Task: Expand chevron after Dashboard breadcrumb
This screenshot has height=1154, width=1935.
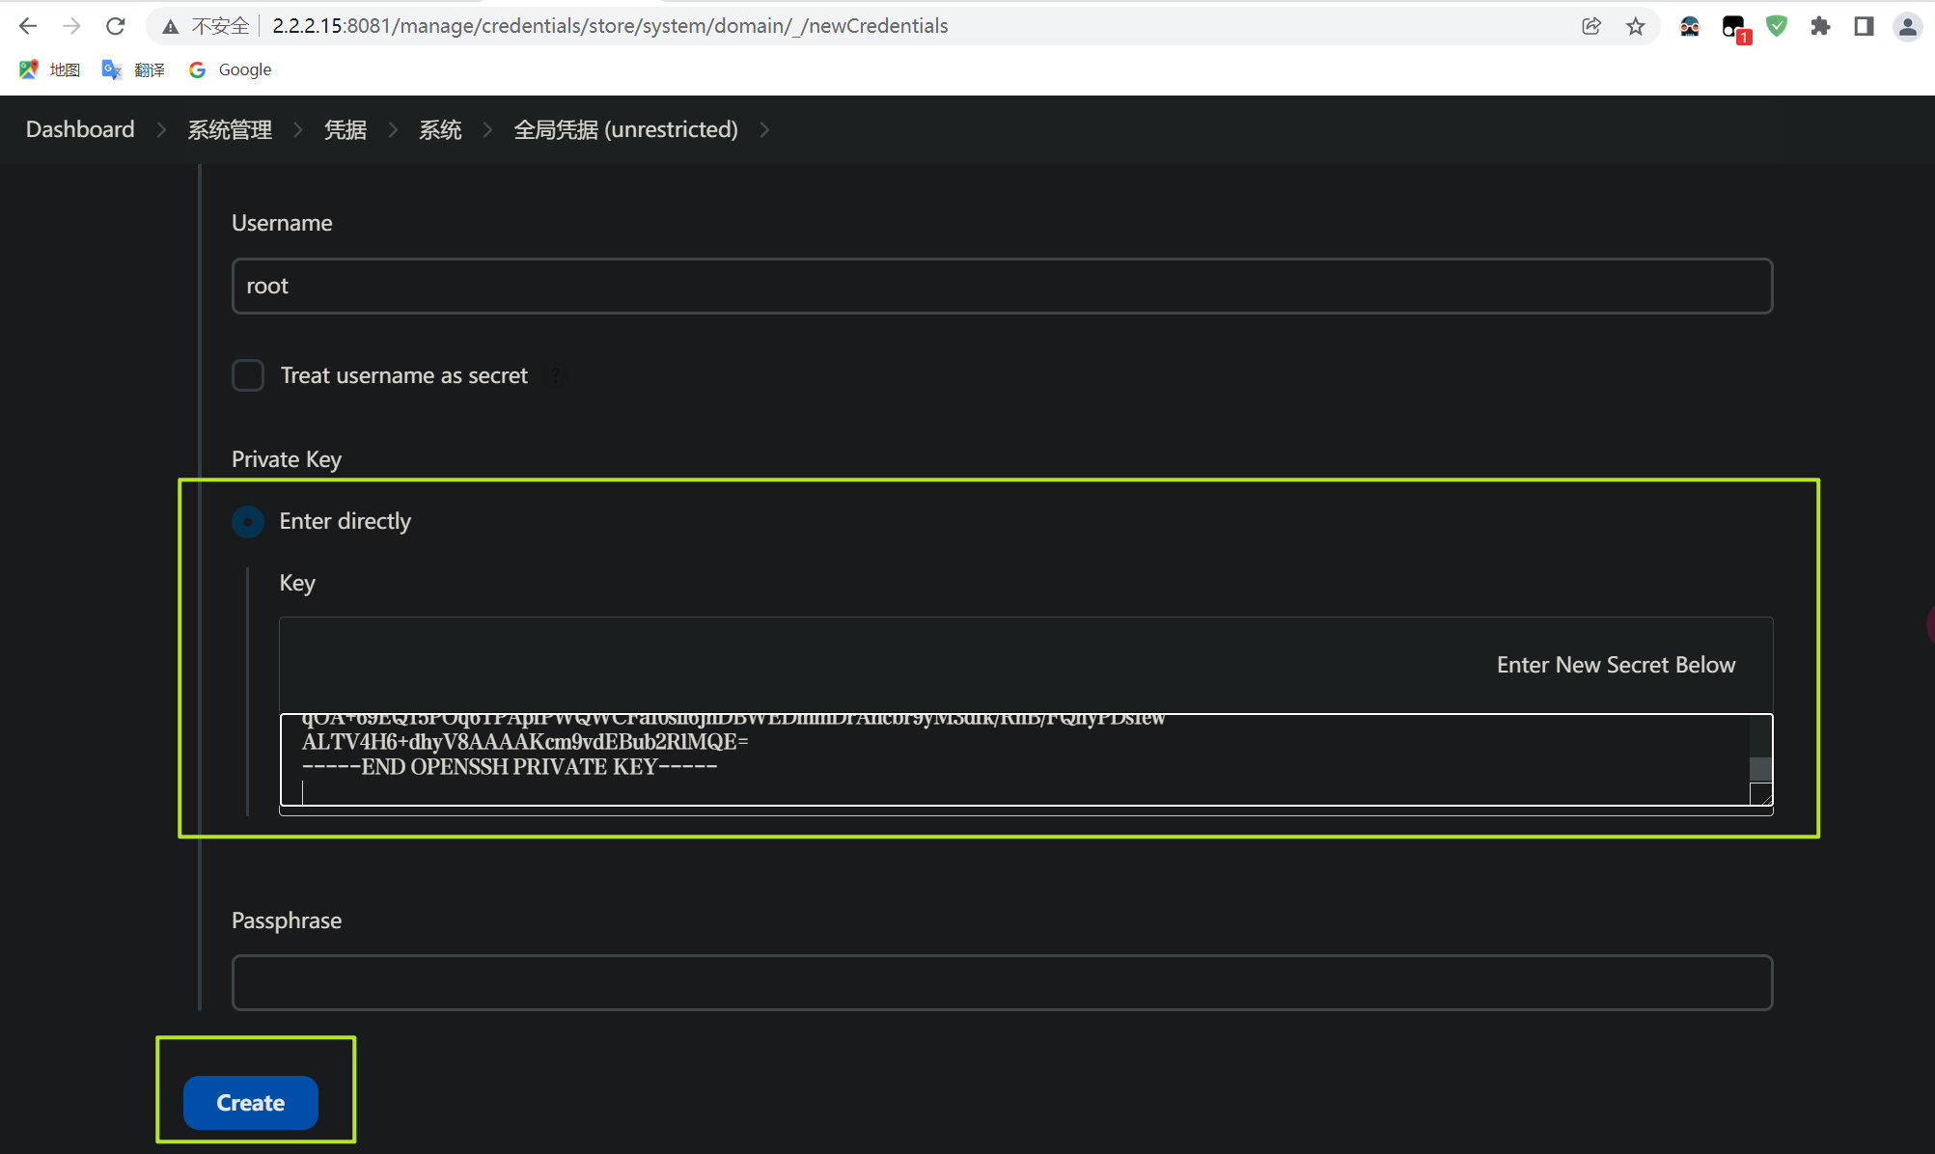Action: tap(161, 130)
